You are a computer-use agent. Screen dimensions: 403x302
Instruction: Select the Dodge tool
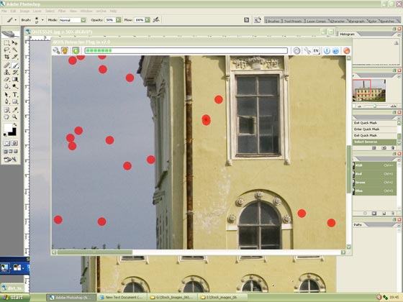click(x=15, y=86)
